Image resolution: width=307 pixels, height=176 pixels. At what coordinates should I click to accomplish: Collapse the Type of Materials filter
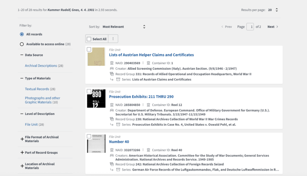tap(21, 78)
